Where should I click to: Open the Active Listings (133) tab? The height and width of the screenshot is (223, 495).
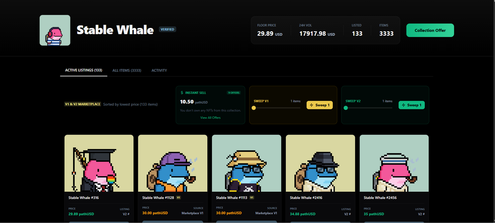(x=84, y=70)
